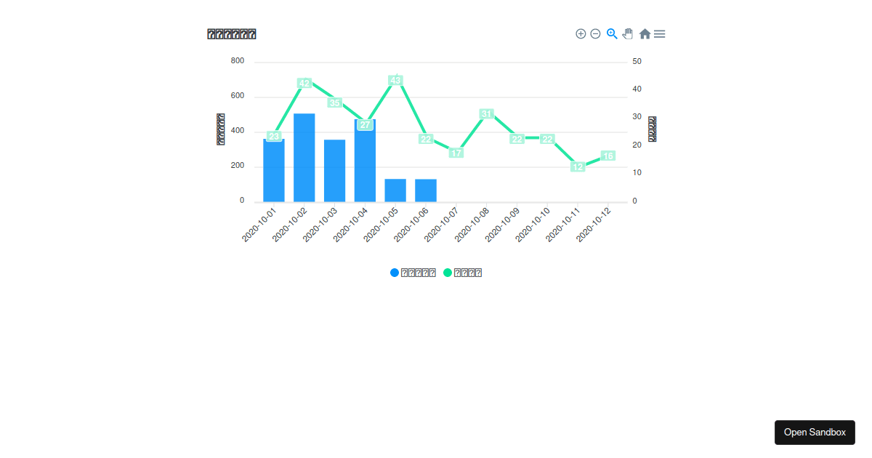Select the x-axis label 2020-10-10
The image size is (872, 458).
[x=533, y=224]
